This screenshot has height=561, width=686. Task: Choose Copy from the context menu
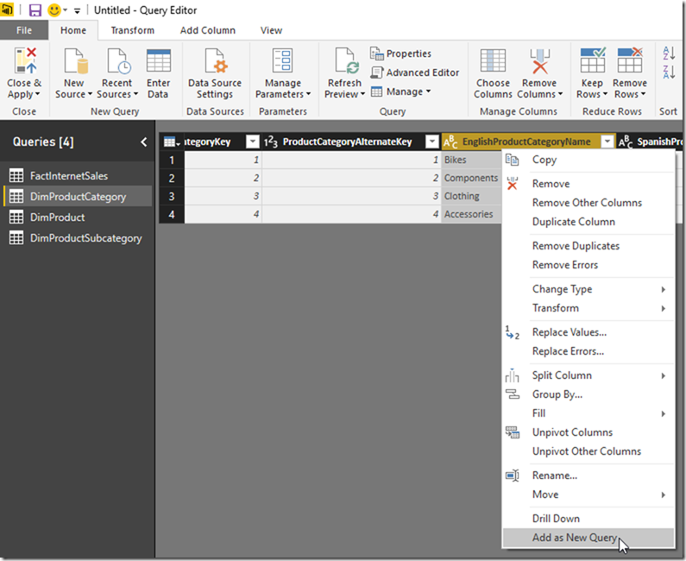coord(588,160)
